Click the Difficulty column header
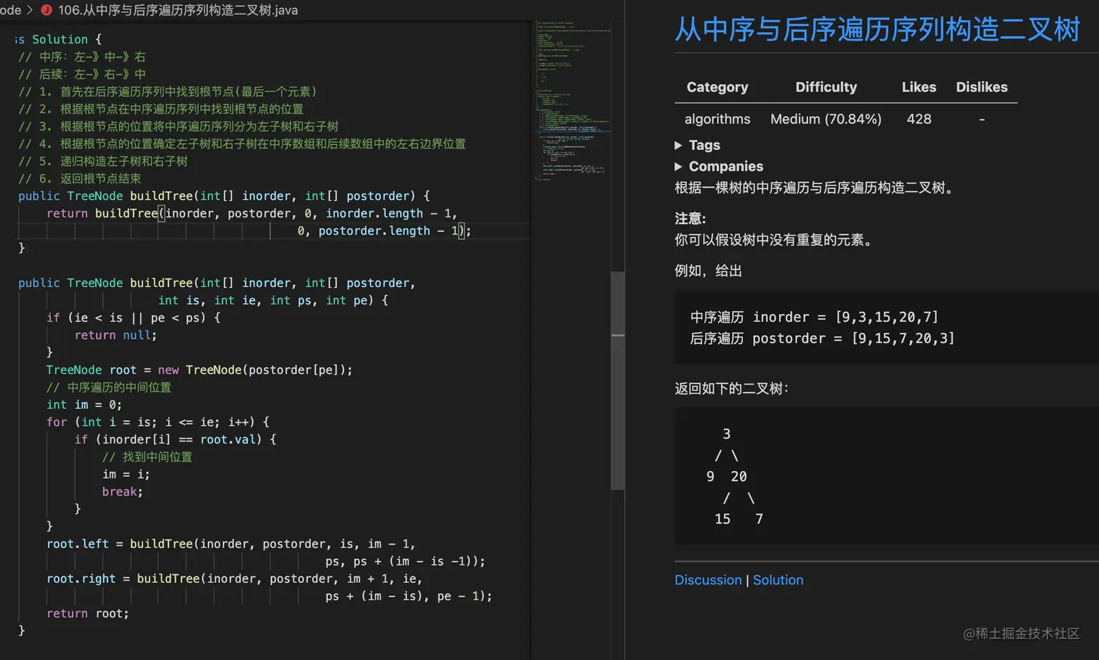The height and width of the screenshot is (660, 1099). [826, 87]
